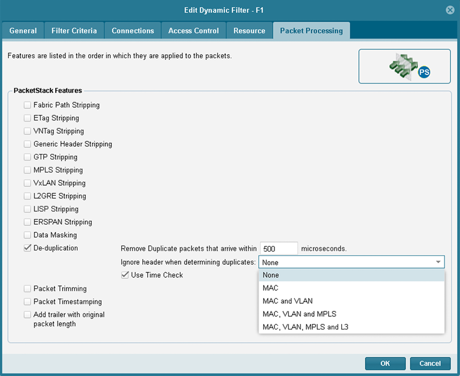The height and width of the screenshot is (376, 460).
Task: Go to the Connections tab
Action: point(133,31)
